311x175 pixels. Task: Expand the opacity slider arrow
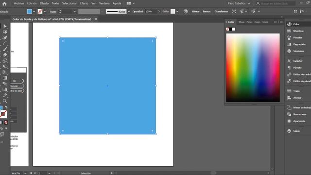click(x=159, y=12)
